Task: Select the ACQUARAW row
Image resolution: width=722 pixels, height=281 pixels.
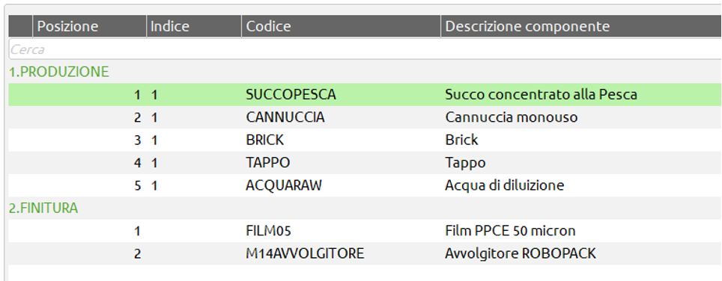Action: point(365,185)
